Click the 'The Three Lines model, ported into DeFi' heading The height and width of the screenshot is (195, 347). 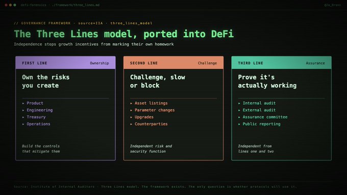(x=123, y=34)
